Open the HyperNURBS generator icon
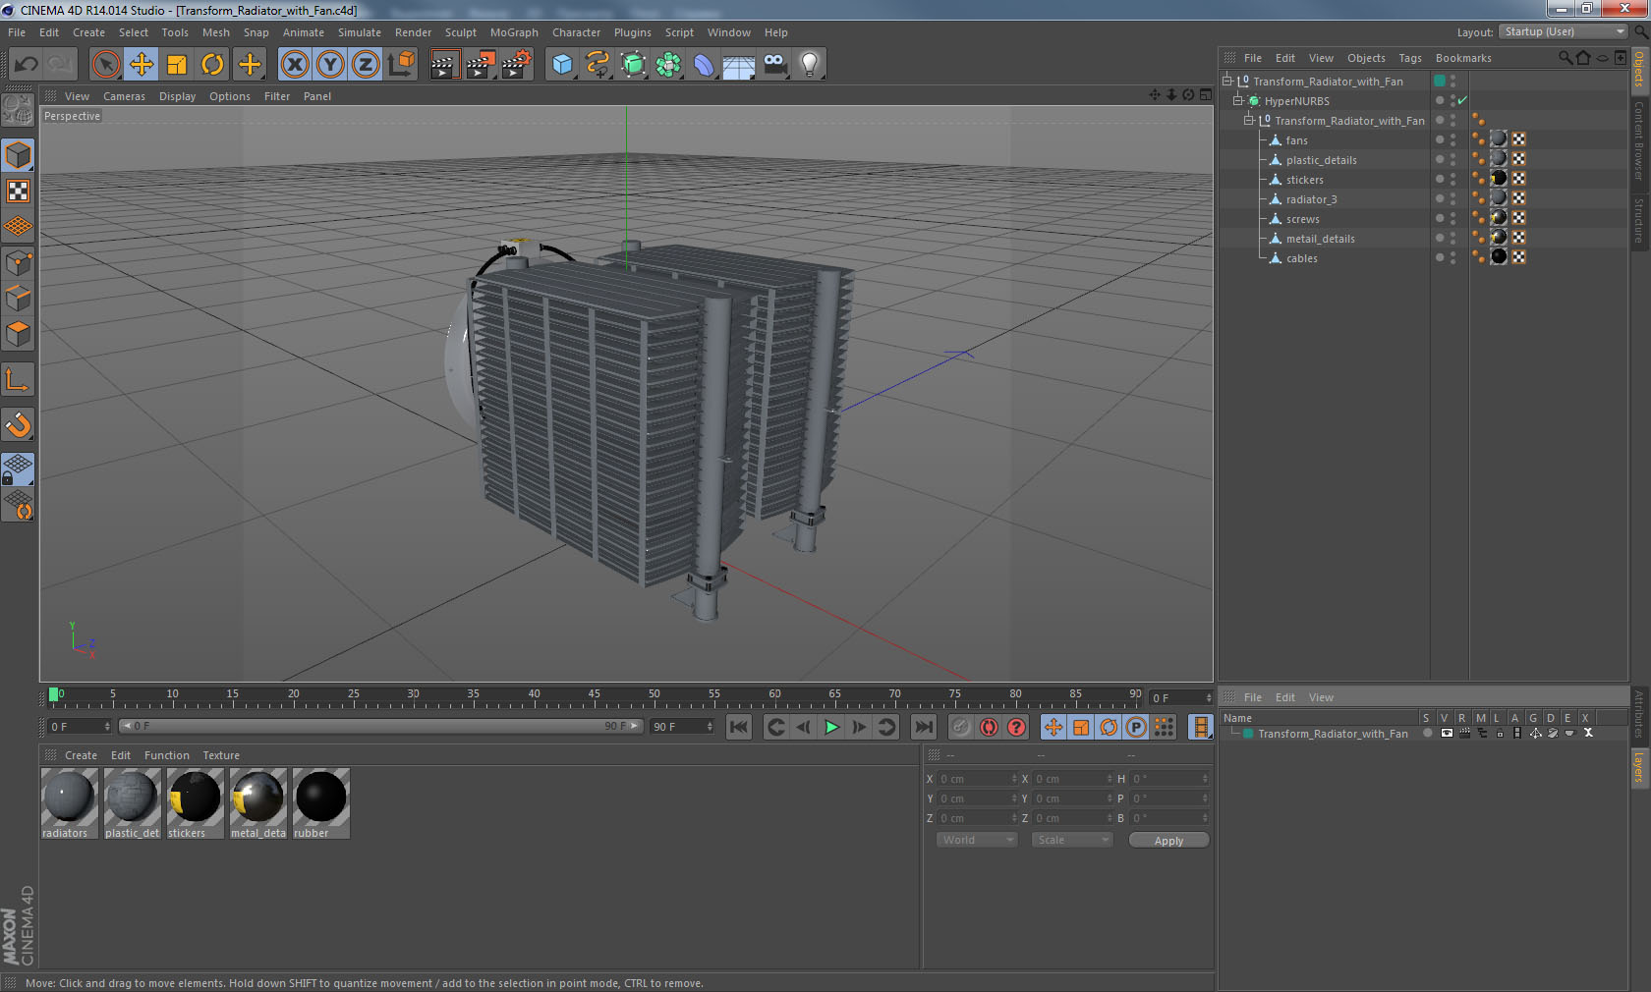This screenshot has width=1651, height=992. point(633,65)
